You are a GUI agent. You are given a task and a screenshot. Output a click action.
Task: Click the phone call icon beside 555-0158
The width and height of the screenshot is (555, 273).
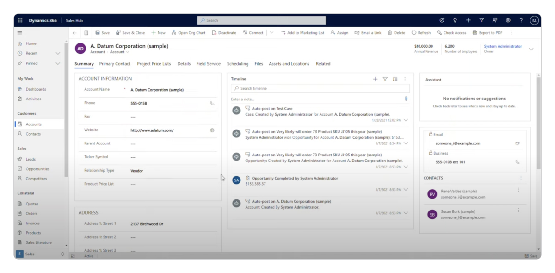(212, 103)
